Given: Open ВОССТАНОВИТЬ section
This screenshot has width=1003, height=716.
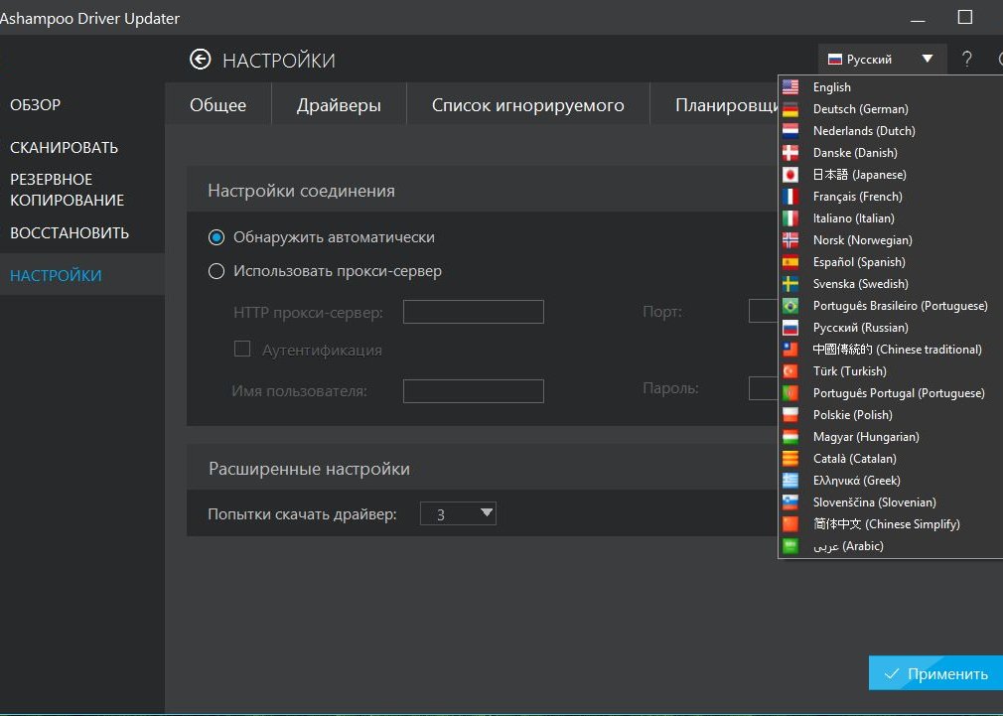Looking at the screenshot, I should click(70, 233).
